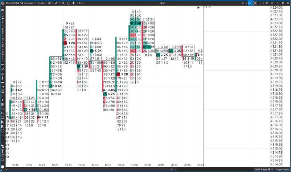Click the dock pushpin icon in title bar
Viewport: 291px width, 172px height.
(272, 3)
